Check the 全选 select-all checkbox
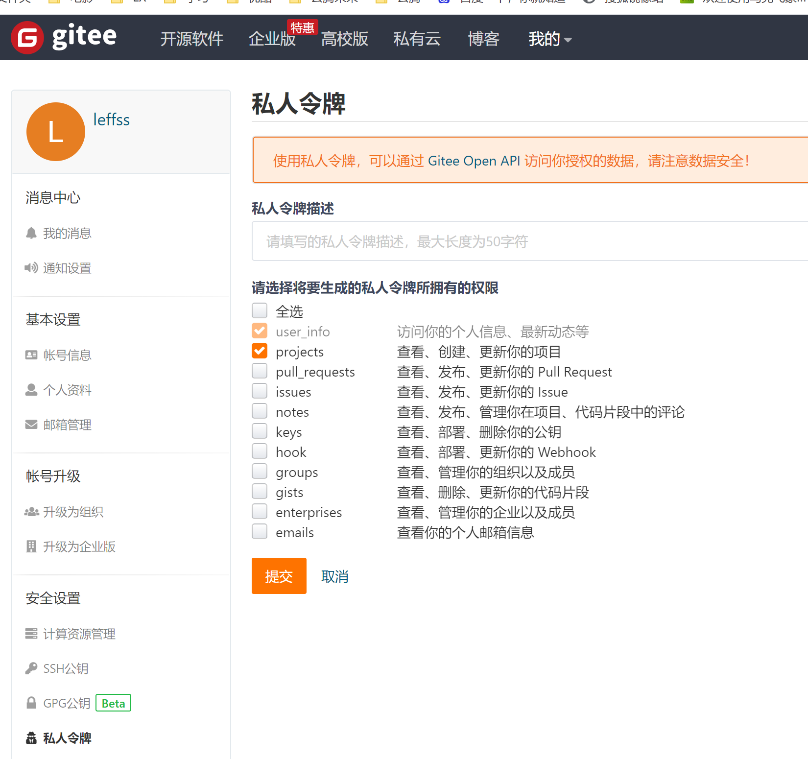Viewport: 808px width, 759px height. [260, 310]
